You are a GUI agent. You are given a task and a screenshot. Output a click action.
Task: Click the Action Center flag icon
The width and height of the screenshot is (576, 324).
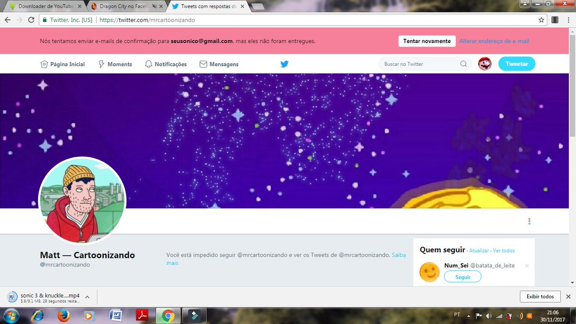(x=479, y=315)
